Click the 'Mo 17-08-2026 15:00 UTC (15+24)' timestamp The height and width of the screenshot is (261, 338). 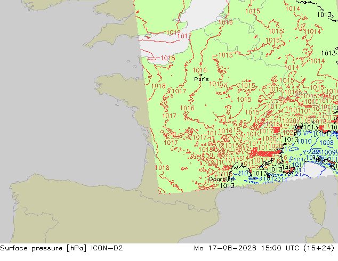tap(264, 248)
